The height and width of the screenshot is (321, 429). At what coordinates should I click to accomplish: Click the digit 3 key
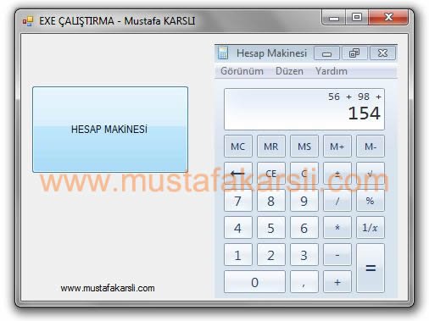coord(304,255)
